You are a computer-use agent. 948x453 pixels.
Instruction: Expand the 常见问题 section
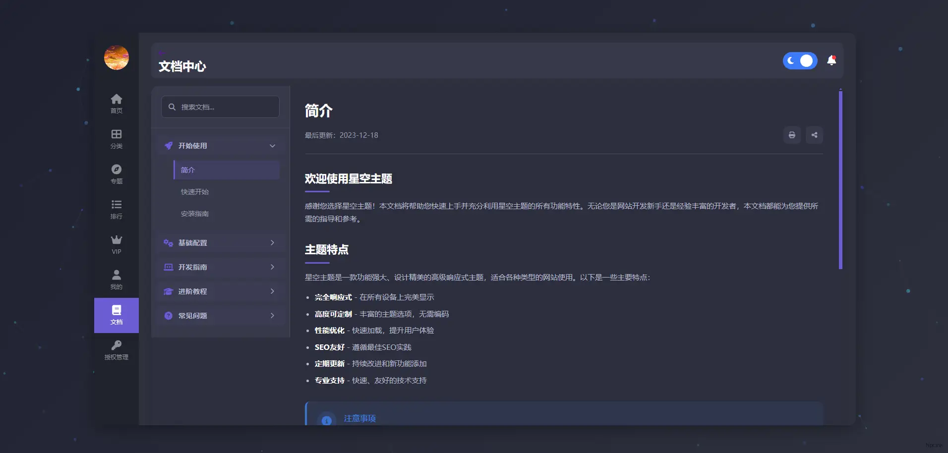[x=220, y=315]
